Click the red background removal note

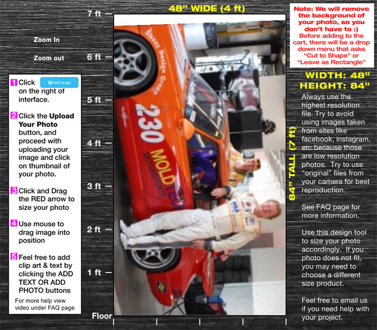[332, 36]
